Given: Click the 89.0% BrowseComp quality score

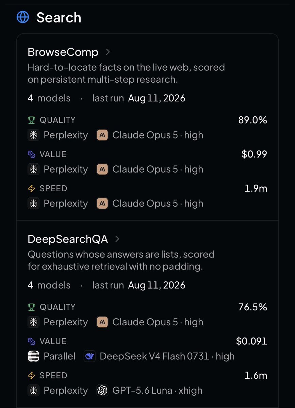Looking at the screenshot, I should (252, 120).
